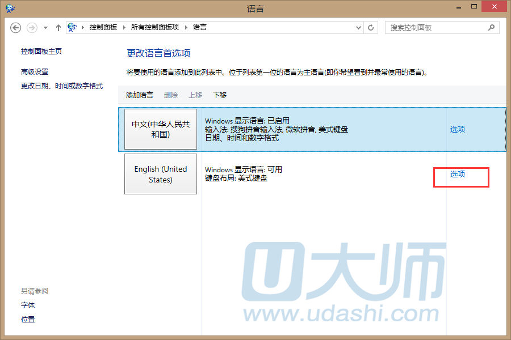Open the window system menu icon in title bar
The width and height of the screenshot is (511, 340).
10,8
